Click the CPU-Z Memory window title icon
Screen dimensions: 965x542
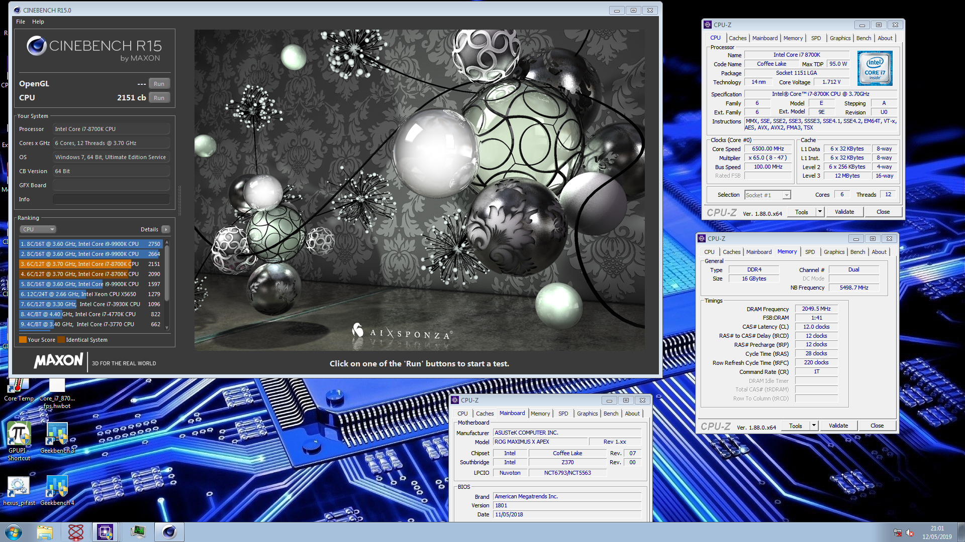pos(702,238)
